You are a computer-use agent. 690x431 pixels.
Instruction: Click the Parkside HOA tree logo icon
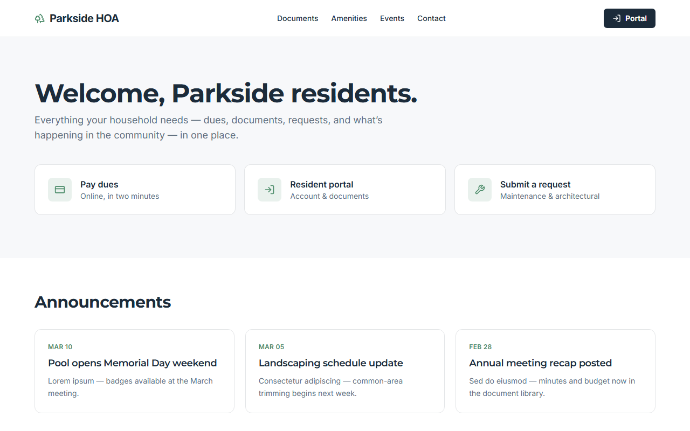point(39,19)
